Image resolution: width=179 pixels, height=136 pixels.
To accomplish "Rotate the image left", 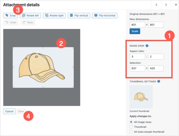I will (x=30, y=15).
